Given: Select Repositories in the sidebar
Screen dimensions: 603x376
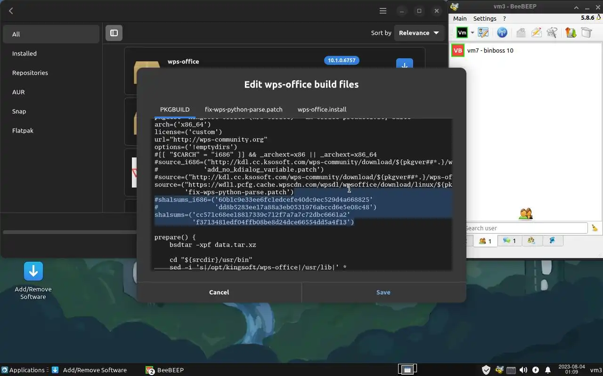Looking at the screenshot, I should tap(51, 72).
